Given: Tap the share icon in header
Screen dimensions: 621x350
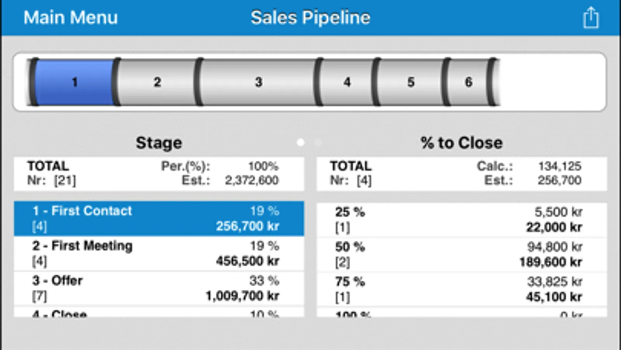Looking at the screenshot, I should [590, 17].
